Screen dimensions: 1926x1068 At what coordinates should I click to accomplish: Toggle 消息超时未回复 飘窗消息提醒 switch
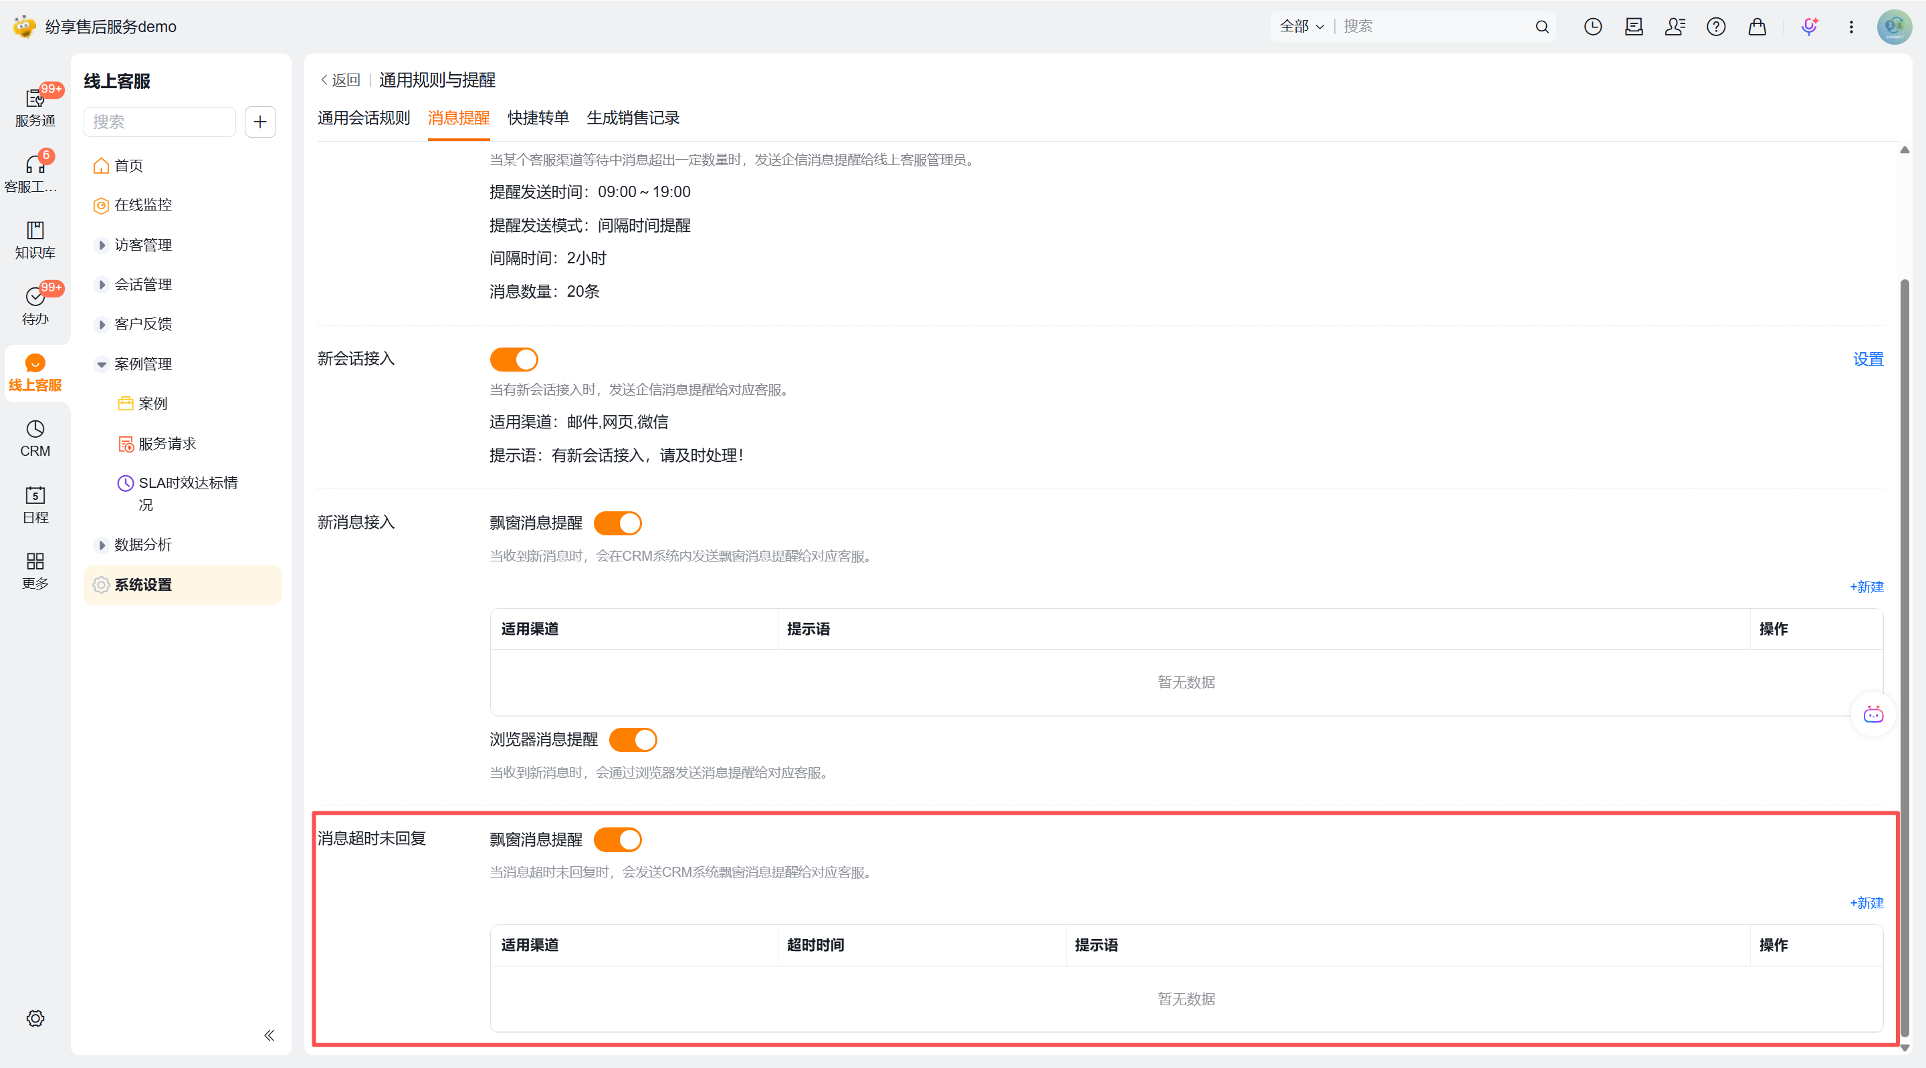[x=617, y=839]
